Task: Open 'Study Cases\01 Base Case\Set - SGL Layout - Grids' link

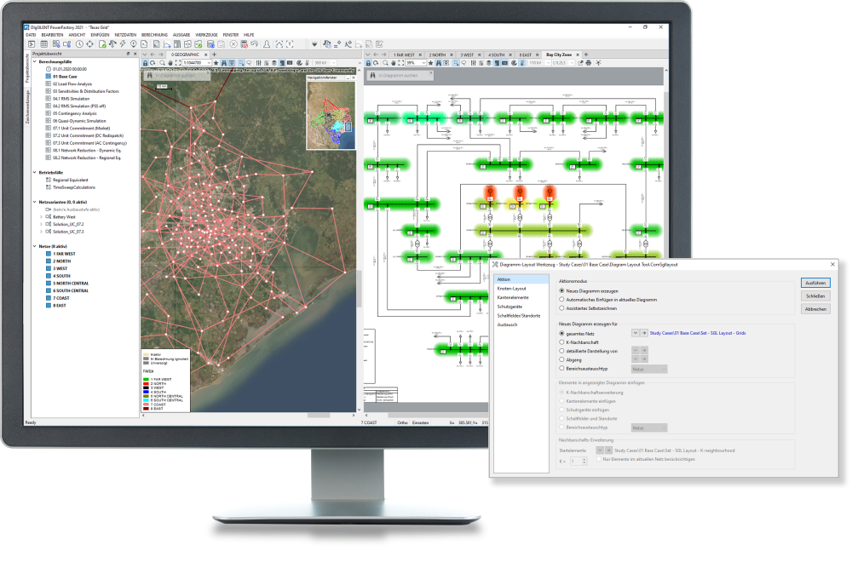Action: [698, 333]
